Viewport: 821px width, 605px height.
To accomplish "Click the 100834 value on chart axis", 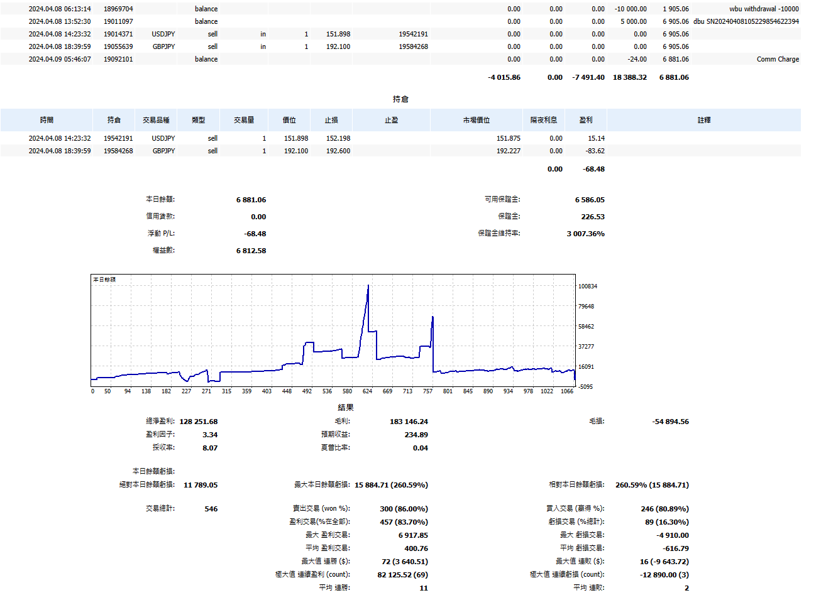I will pyautogui.click(x=587, y=286).
